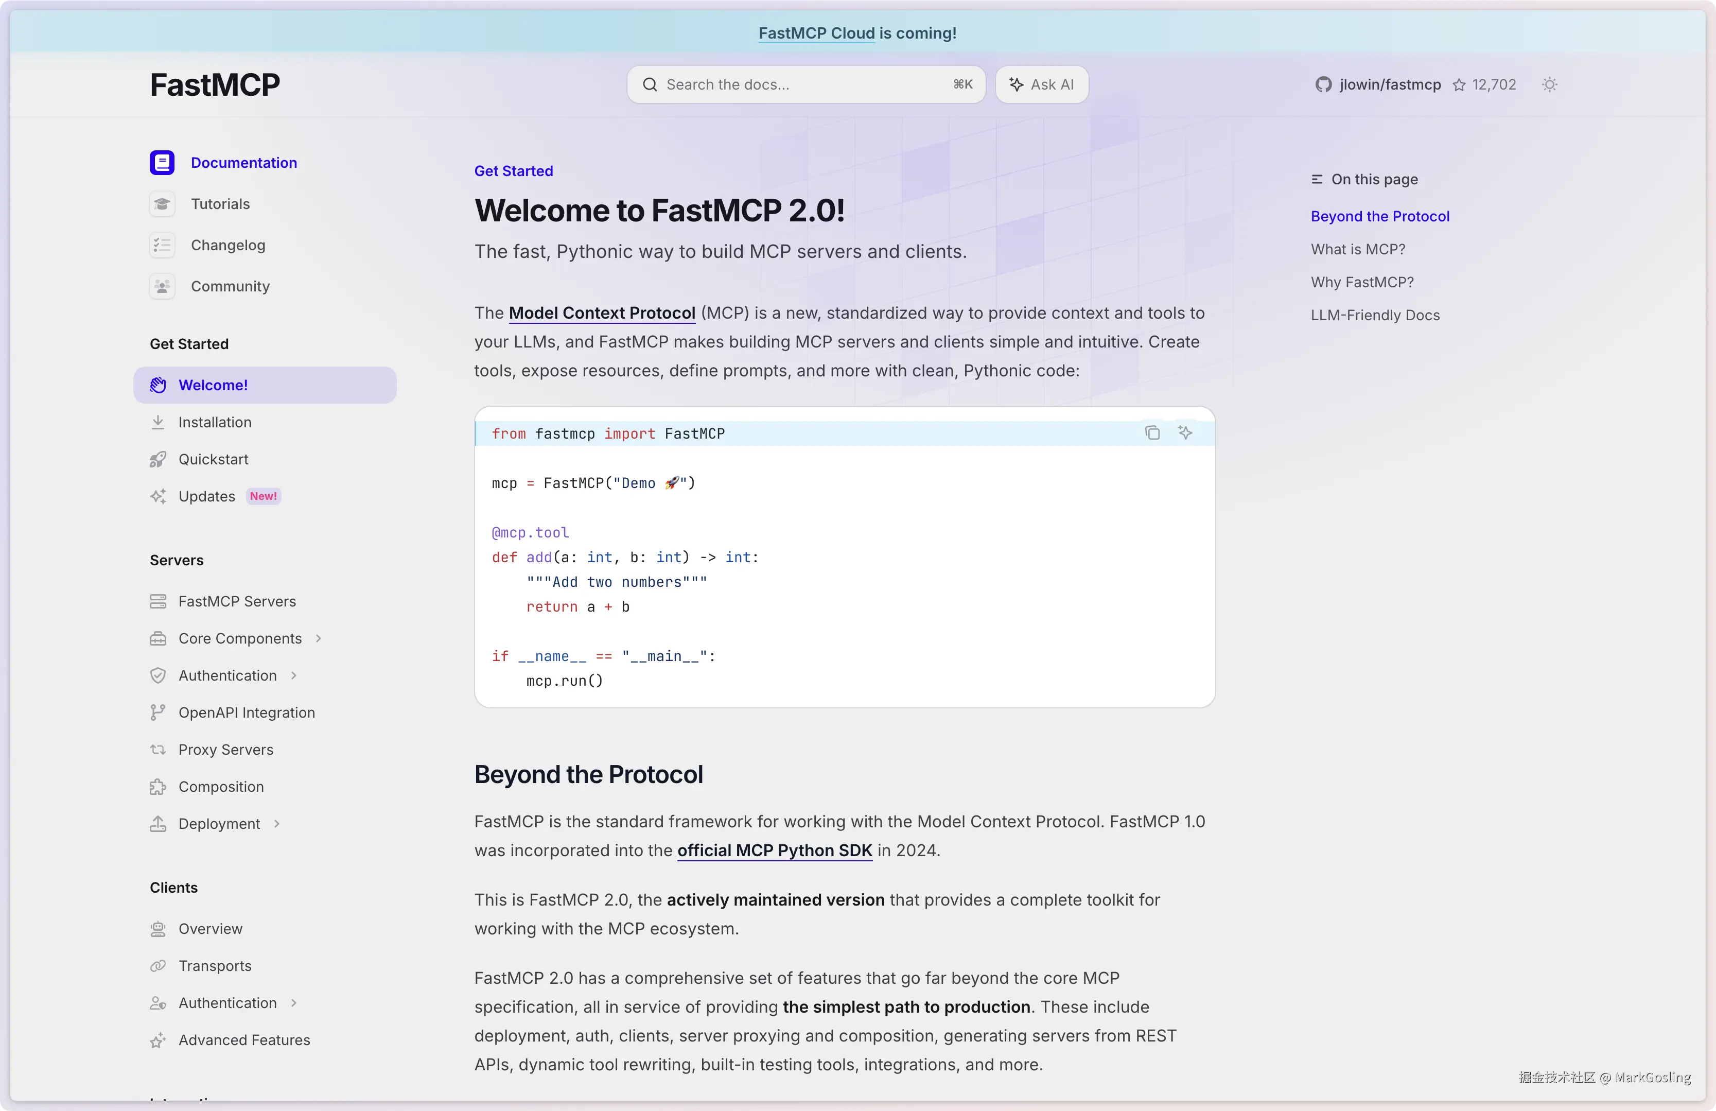Open Tutorials from the sidebar

(x=220, y=204)
